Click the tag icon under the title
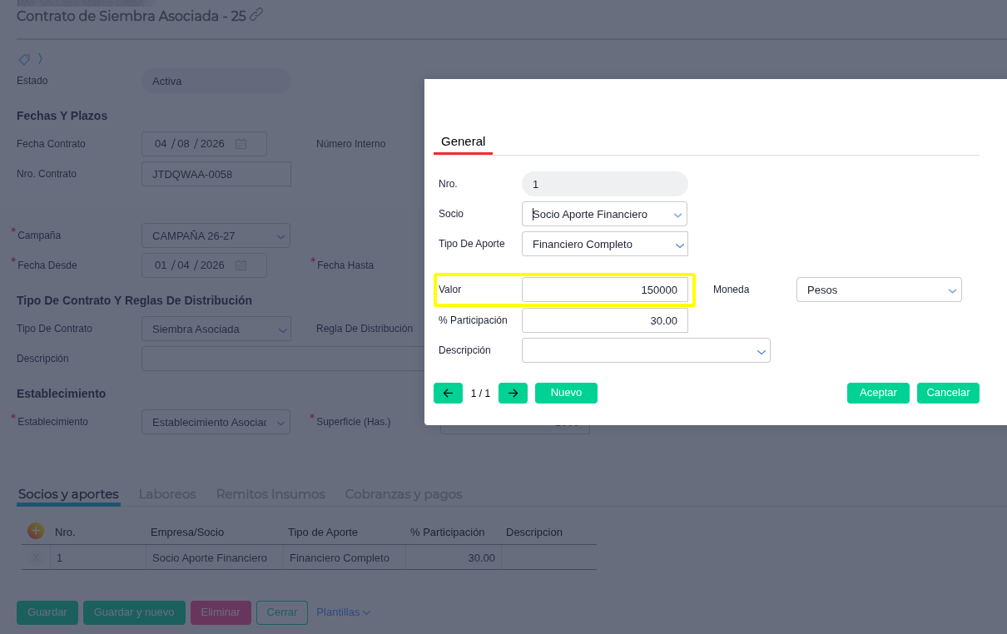Viewport: 1007px width, 634px height. (24, 59)
